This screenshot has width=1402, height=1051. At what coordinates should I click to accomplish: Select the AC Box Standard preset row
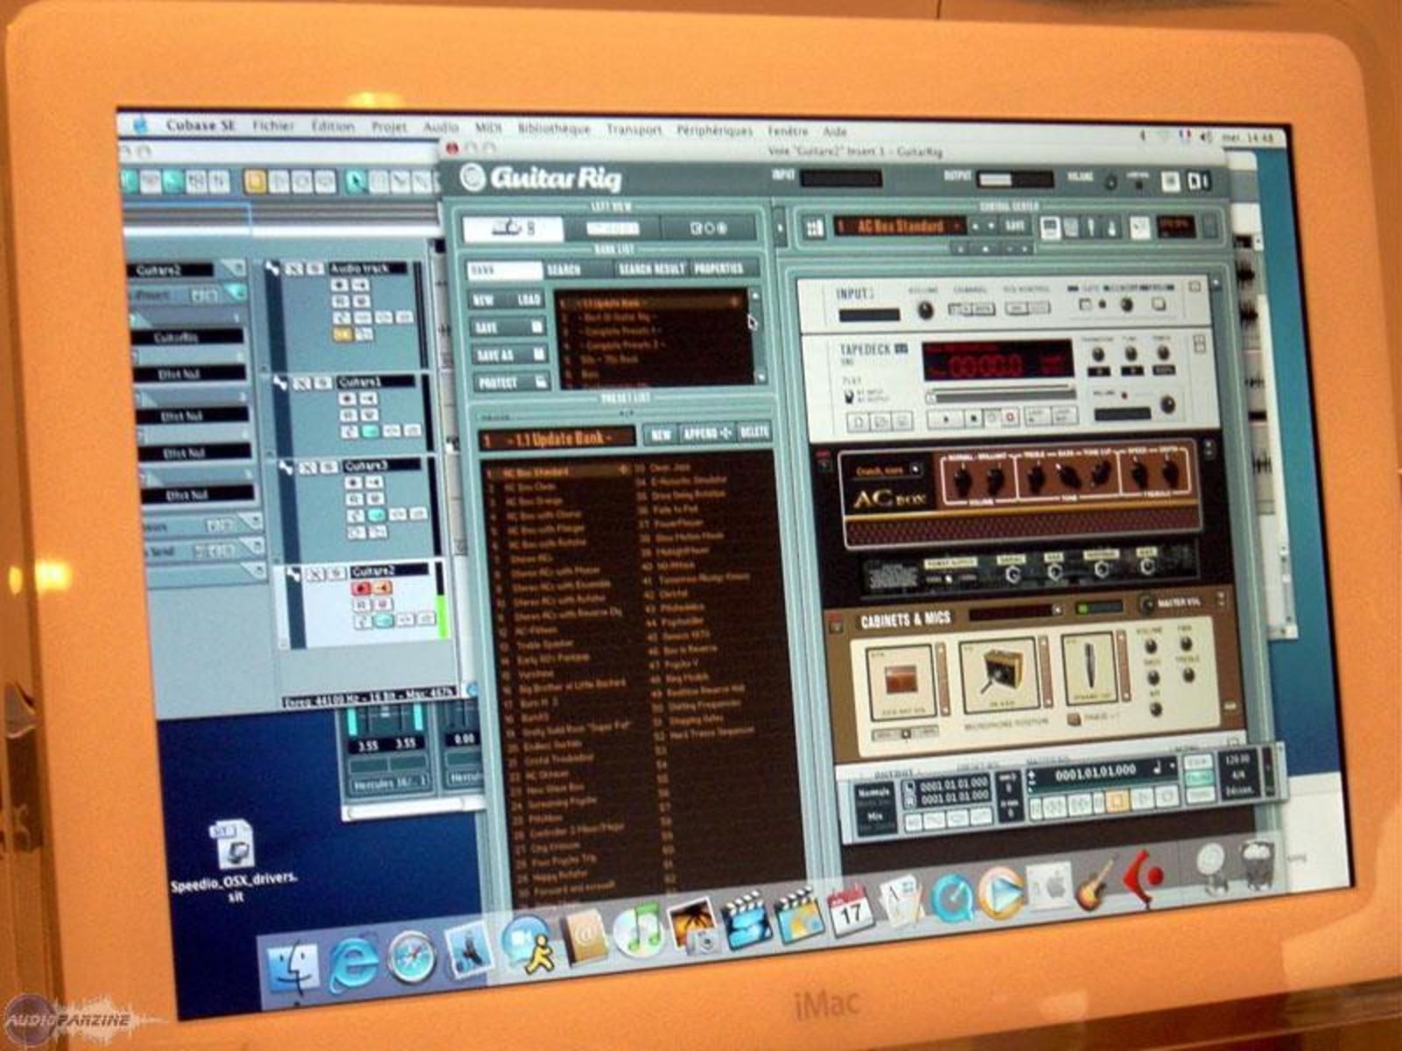click(x=556, y=473)
